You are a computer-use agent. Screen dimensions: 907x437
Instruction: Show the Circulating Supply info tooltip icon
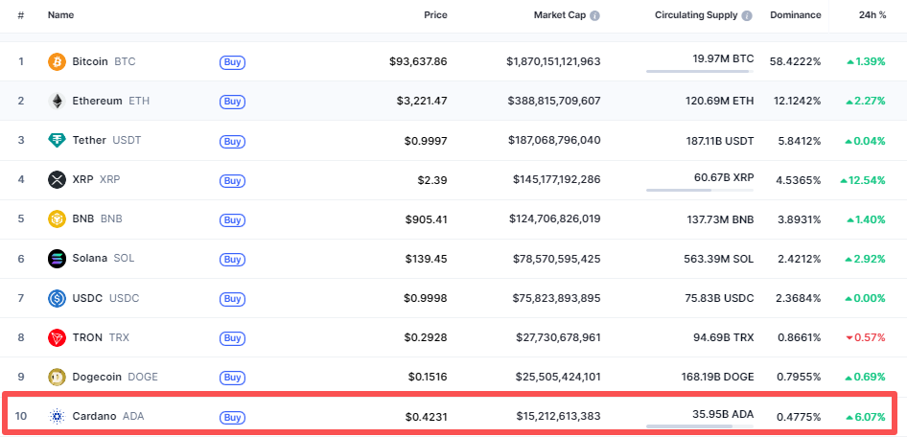click(x=747, y=16)
